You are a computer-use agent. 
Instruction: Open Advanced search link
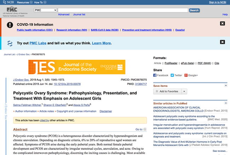tap(64, 14)
